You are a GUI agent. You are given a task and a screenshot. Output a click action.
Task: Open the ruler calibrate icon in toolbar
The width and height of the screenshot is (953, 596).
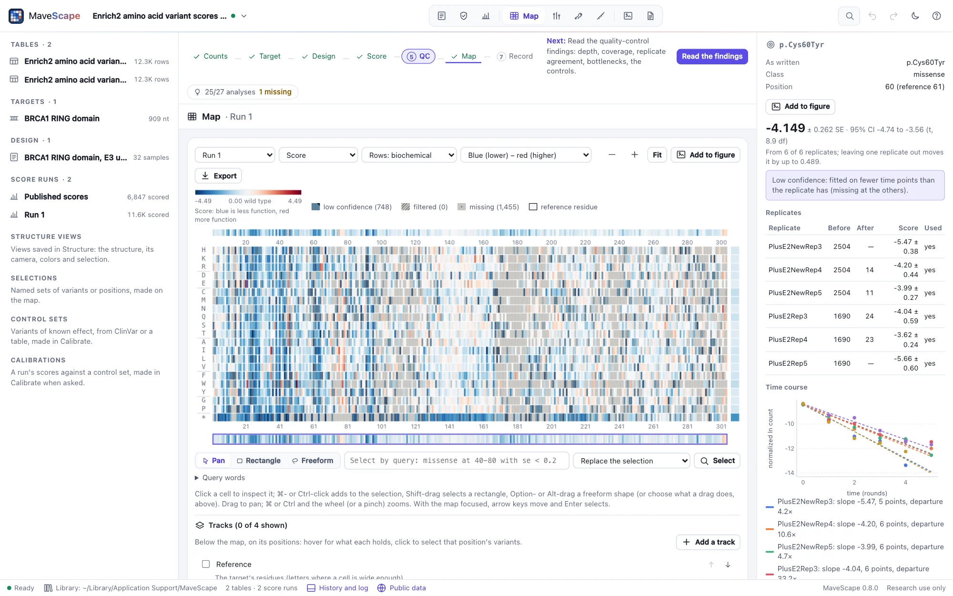click(x=601, y=16)
